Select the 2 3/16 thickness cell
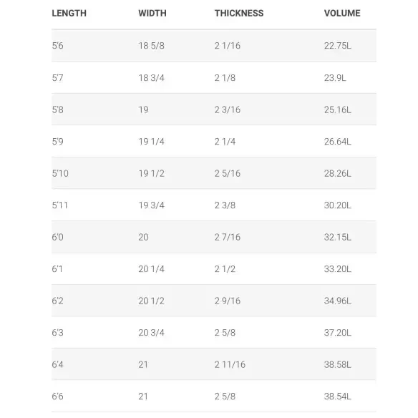 click(x=228, y=110)
